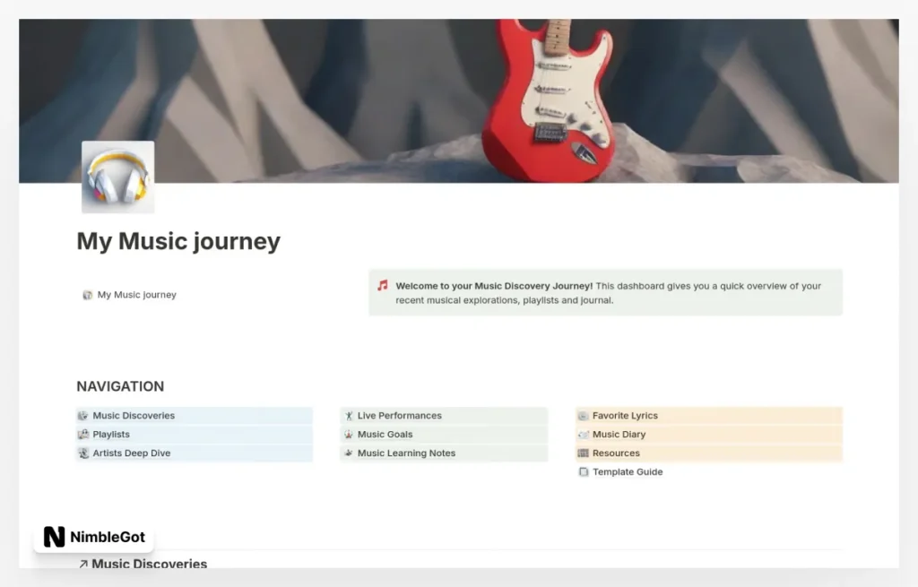This screenshot has height=587, width=918.
Task: Click the dancer icon beside Live Performances
Action: pyautogui.click(x=348, y=415)
